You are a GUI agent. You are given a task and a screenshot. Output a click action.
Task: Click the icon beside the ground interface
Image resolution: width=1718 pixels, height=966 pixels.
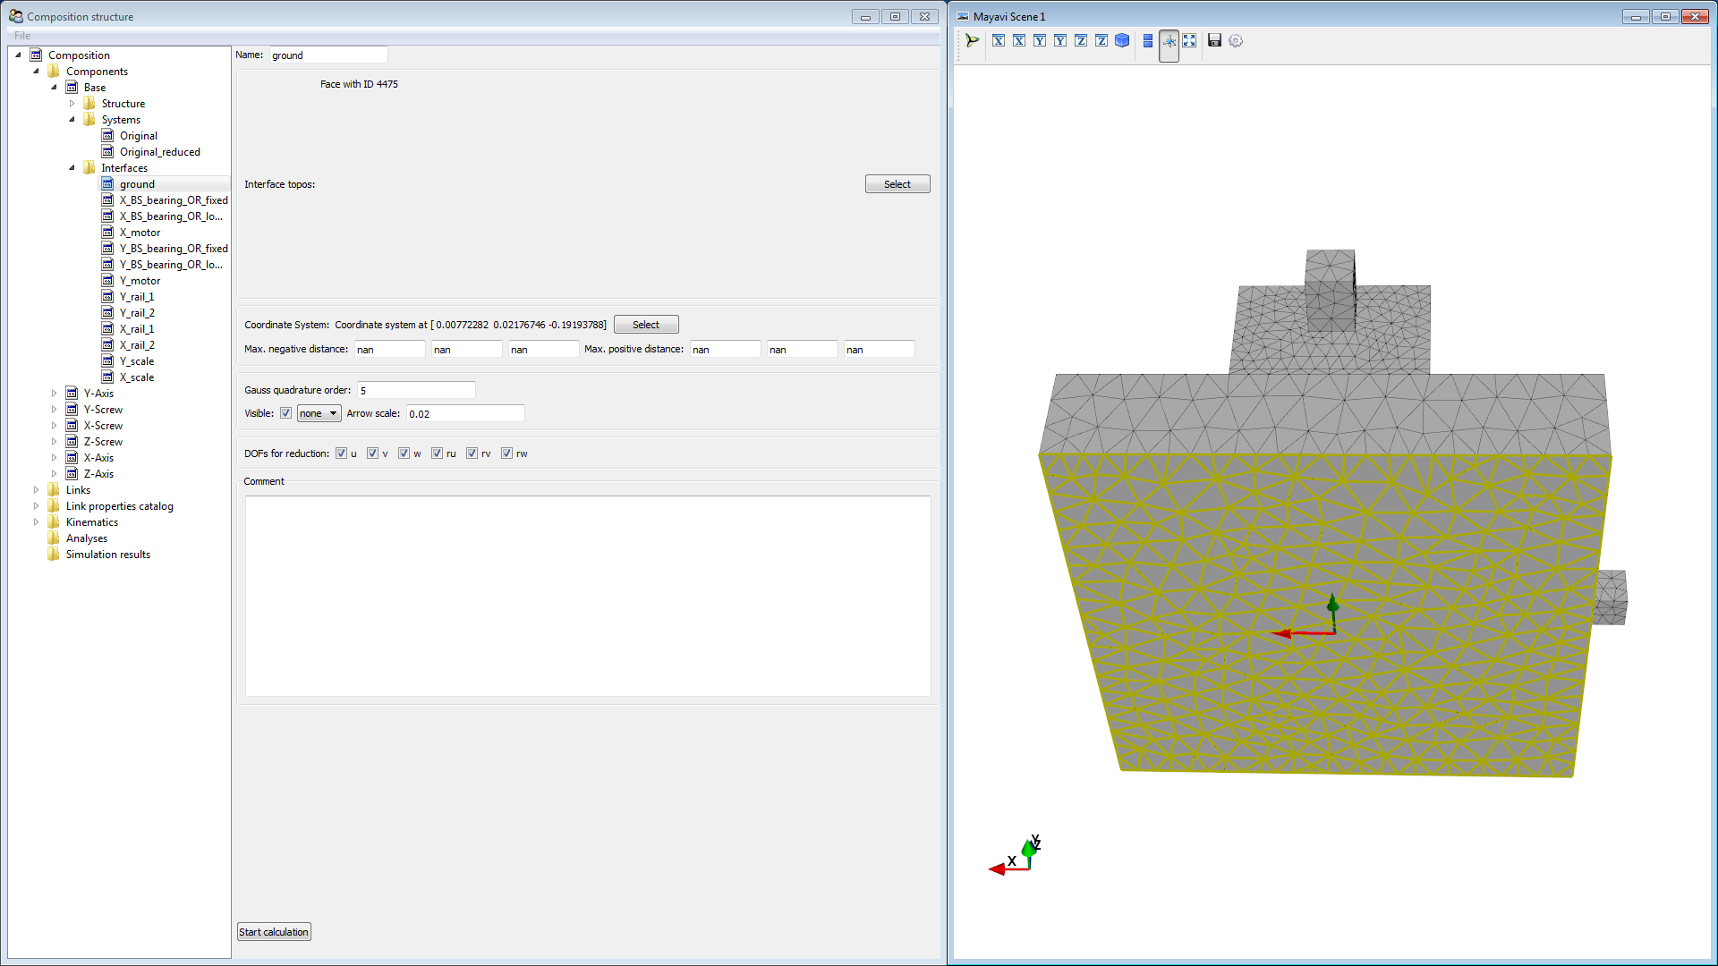tap(107, 184)
